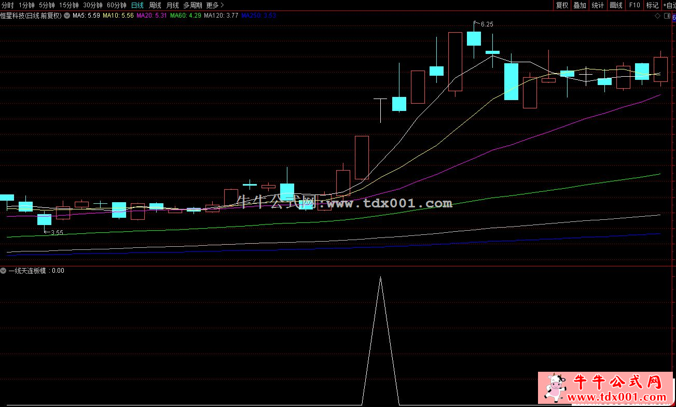The image size is (676, 407).
Task: Expand the main chart indicator dropdown arrow
Action: pyautogui.click(x=67, y=16)
